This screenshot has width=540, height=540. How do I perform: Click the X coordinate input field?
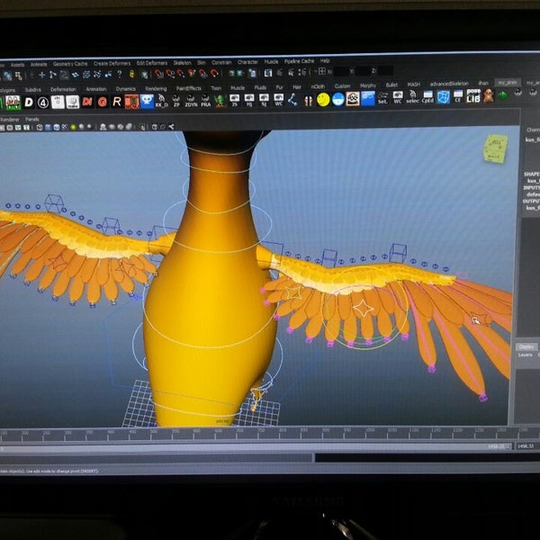[341, 71]
